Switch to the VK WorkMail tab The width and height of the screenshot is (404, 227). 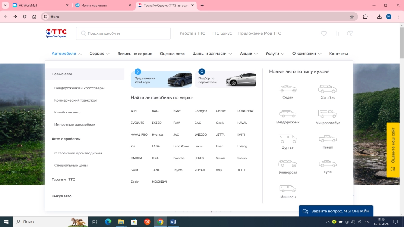click(41, 6)
